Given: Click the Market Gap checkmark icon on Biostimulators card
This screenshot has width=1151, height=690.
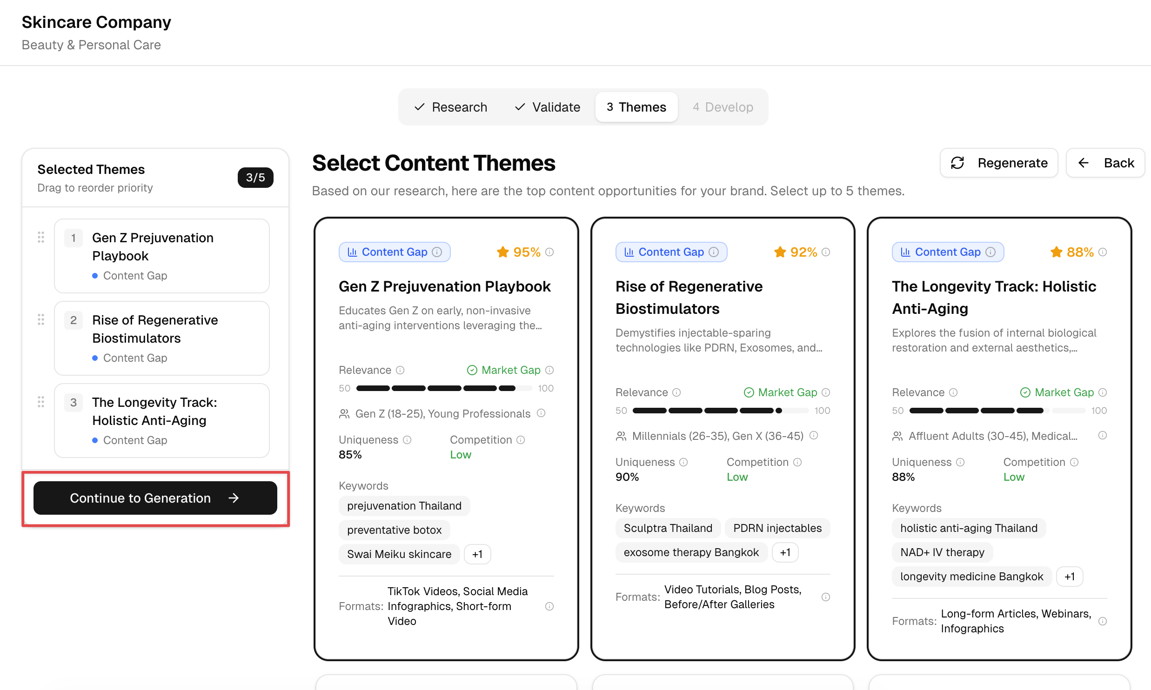Looking at the screenshot, I should 749,392.
